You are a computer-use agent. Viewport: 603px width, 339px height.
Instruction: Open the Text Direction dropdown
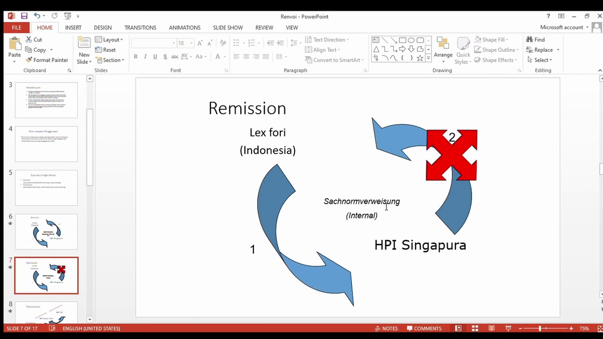pyautogui.click(x=327, y=40)
